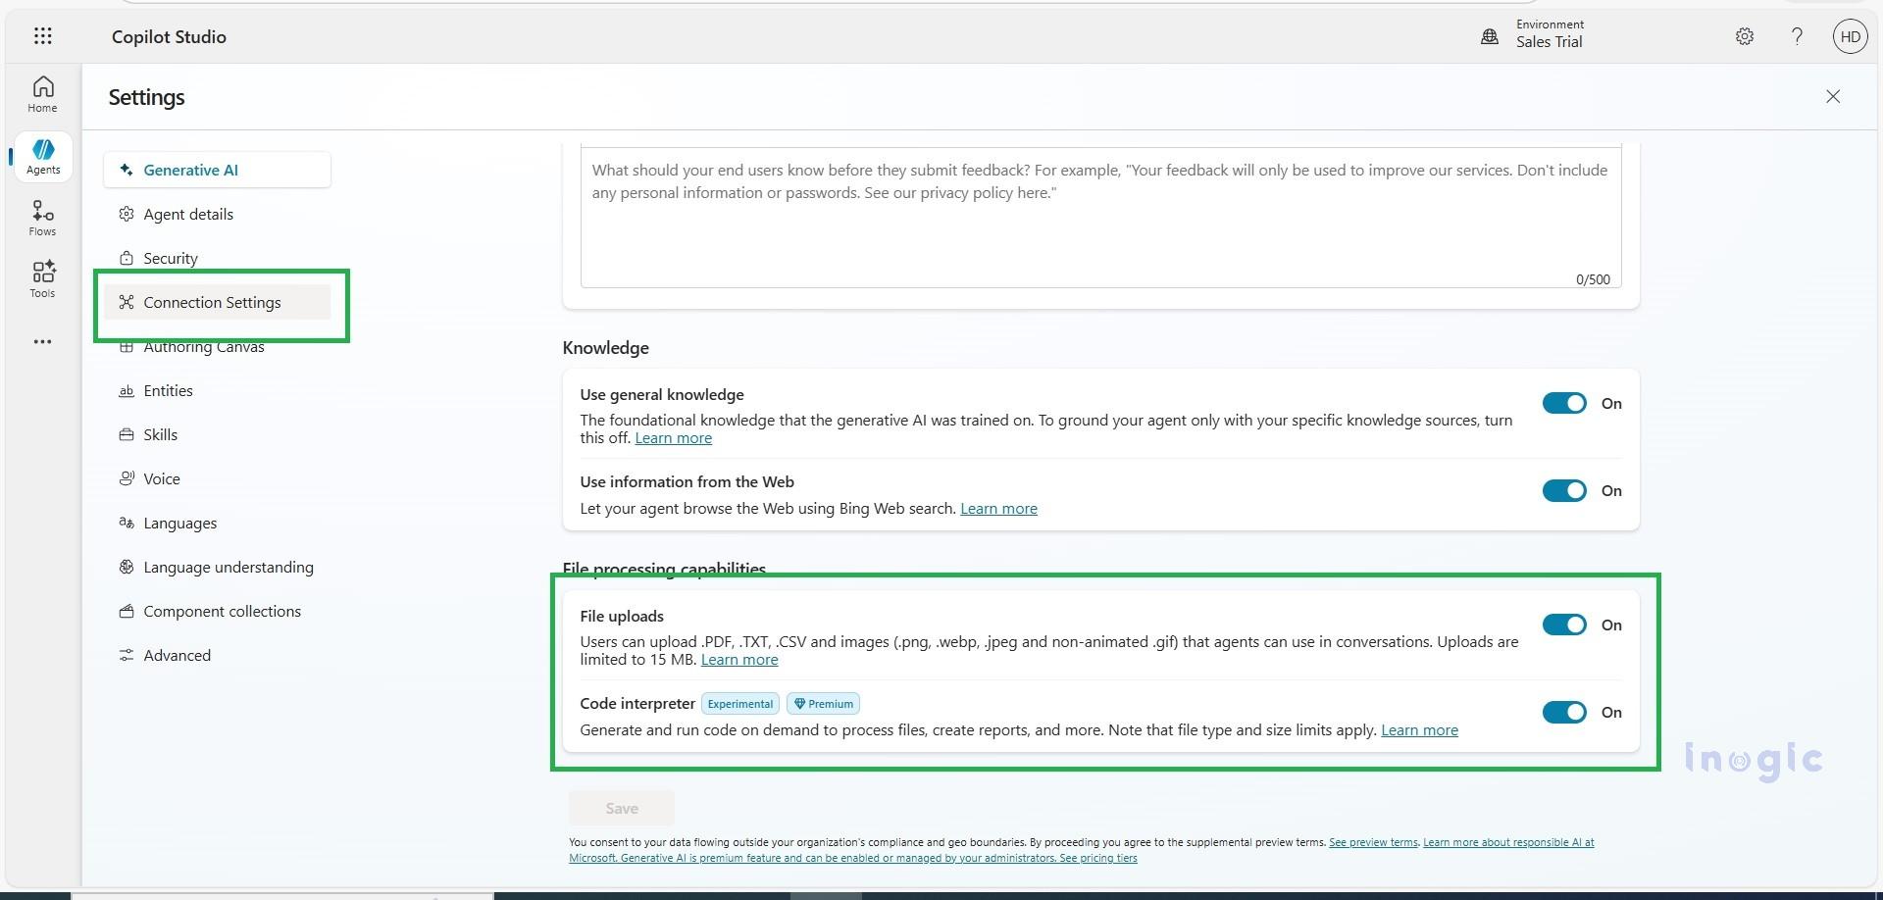The image size is (1883, 900).
Task: Click the Save button
Action: [620, 807]
